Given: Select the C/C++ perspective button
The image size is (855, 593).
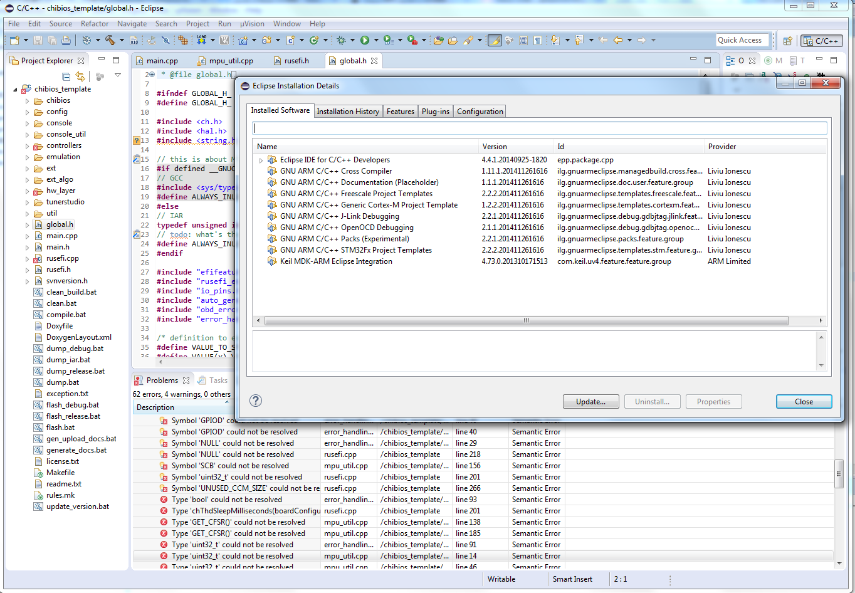Looking at the screenshot, I should pos(822,41).
